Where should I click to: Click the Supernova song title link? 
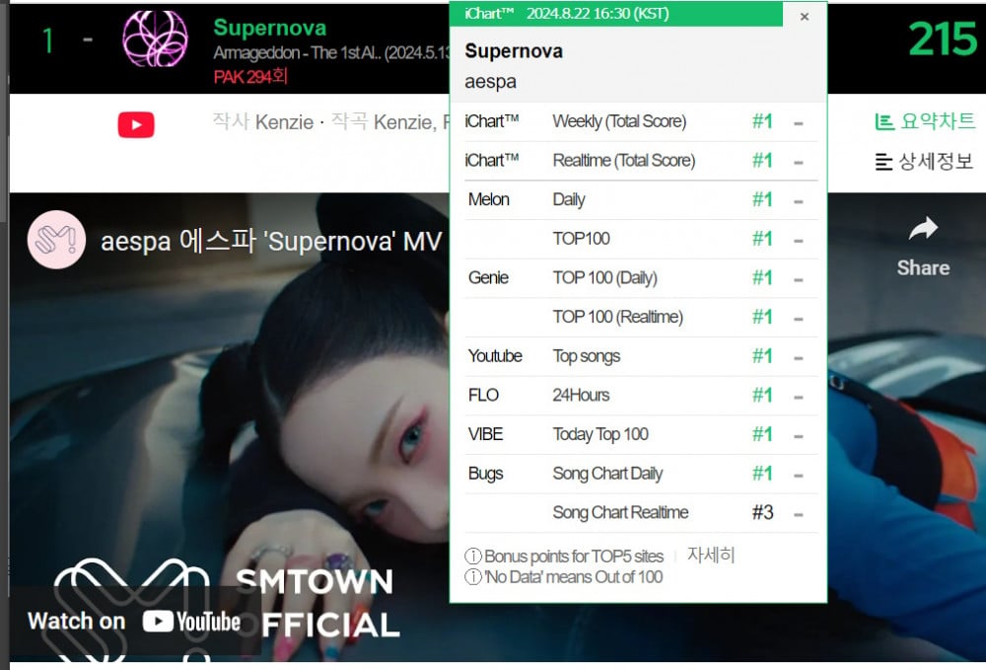(x=270, y=28)
